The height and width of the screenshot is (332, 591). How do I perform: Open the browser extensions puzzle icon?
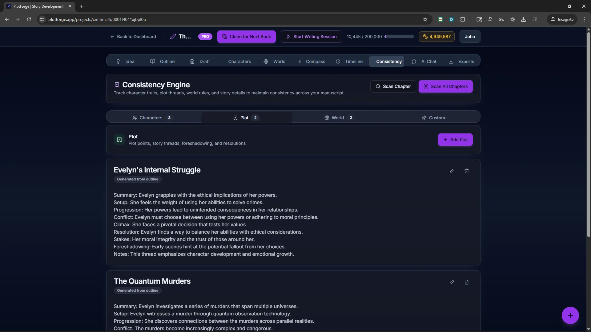(463, 19)
